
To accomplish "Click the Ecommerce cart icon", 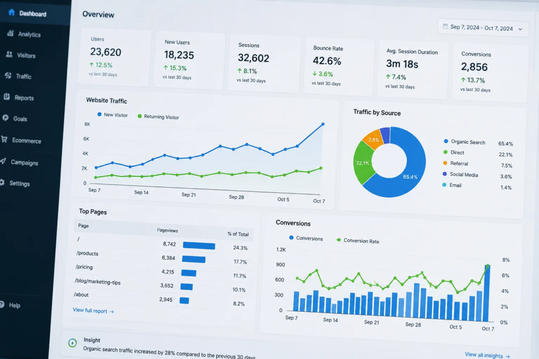I will pos(4,139).
